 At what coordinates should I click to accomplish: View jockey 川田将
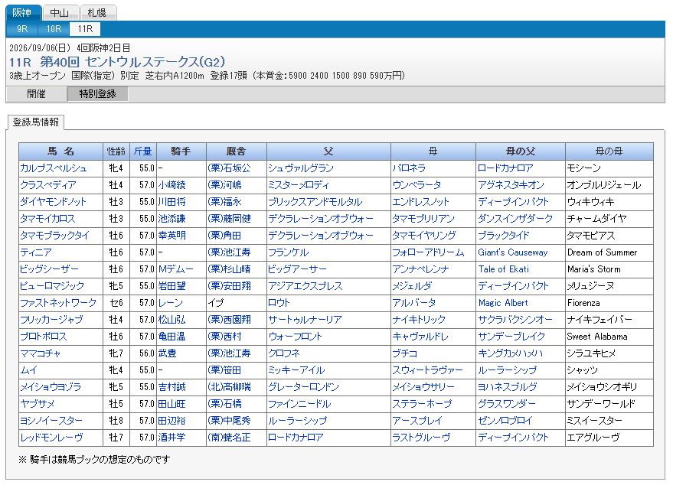pyautogui.click(x=172, y=202)
